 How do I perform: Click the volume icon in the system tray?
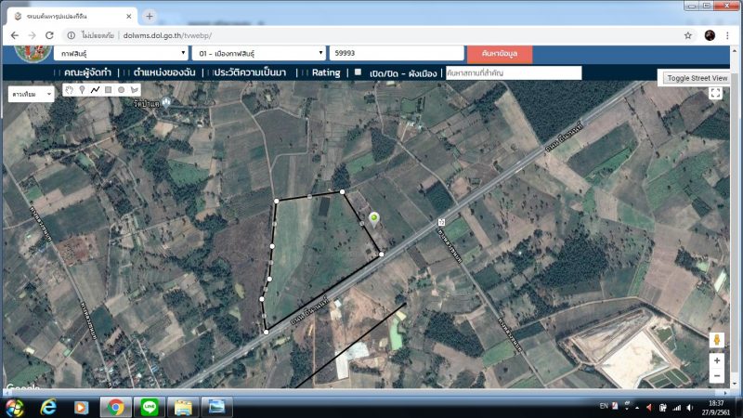pyautogui.click(x=689, y=408)
